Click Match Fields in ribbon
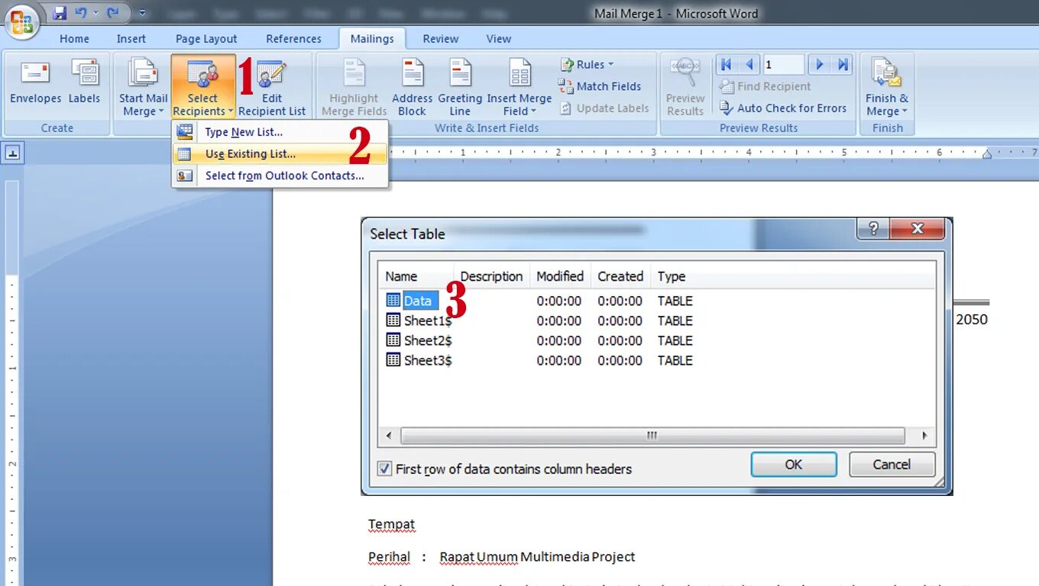The height and width of the screenshot is (586, 1039). [x=600, y=86]
